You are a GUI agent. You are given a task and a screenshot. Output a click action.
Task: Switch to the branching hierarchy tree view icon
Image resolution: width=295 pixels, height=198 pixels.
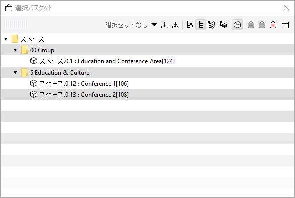pos(190,25)
